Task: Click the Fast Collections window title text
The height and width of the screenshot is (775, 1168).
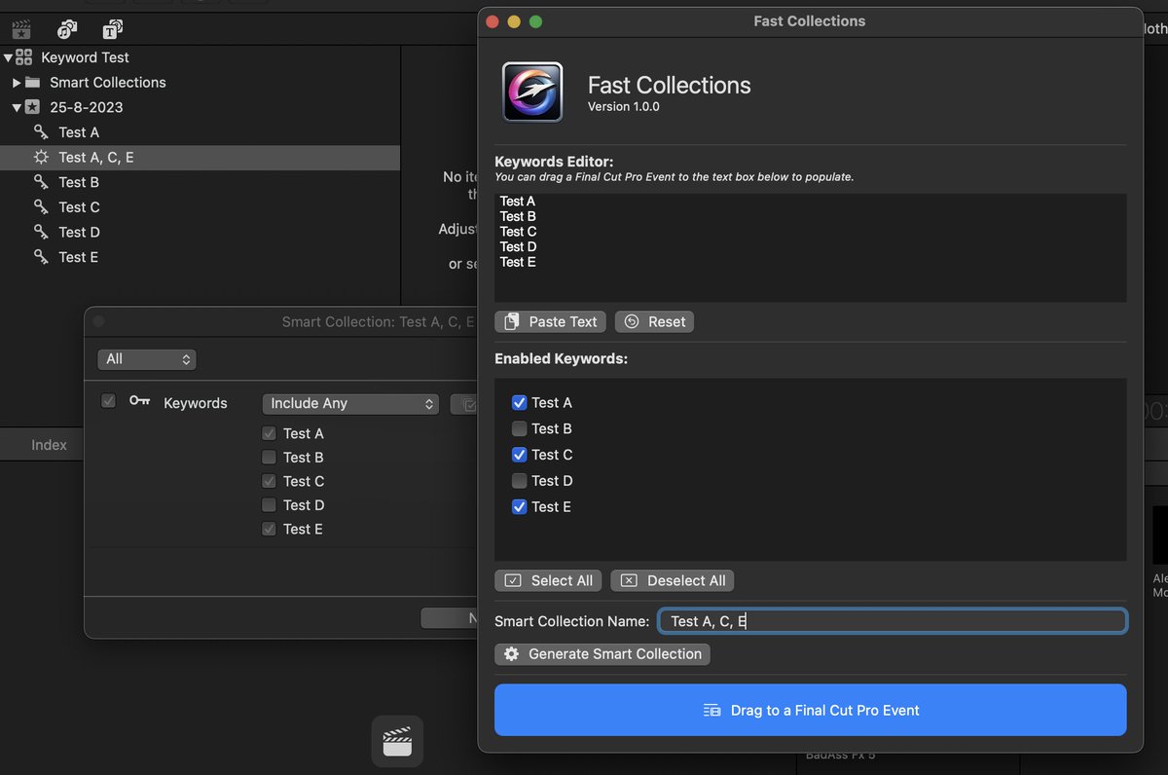Action: coord(810,21)
